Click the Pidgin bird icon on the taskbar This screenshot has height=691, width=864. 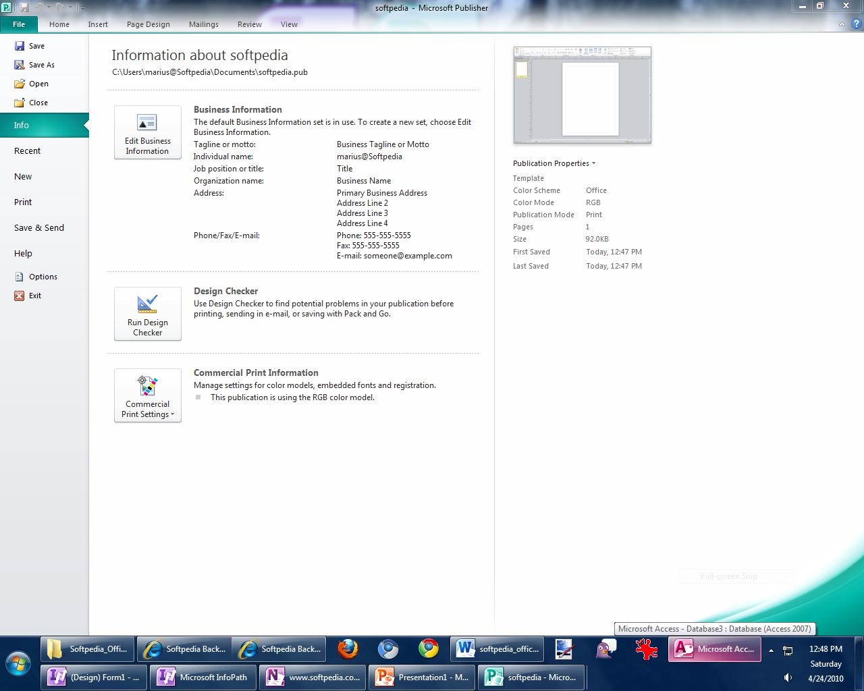click(605, 649)
